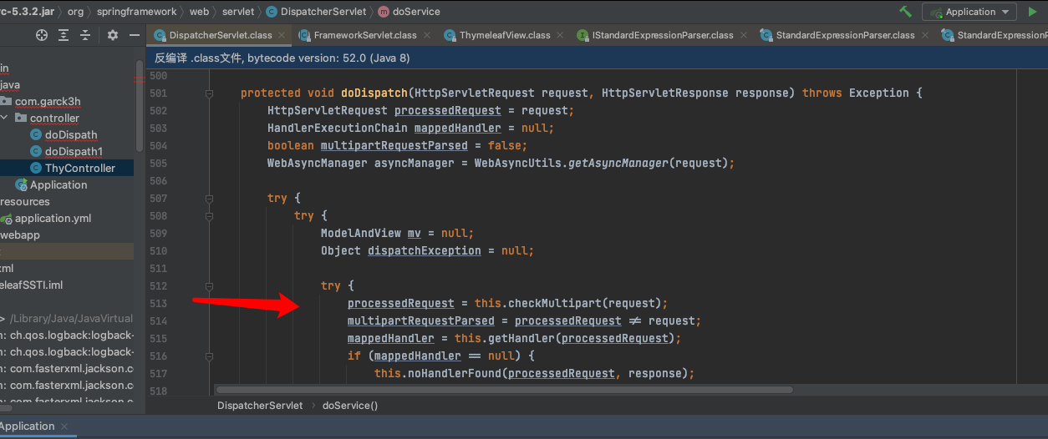Click line number 505 in the gutter
Image resolution: width=1048 pixels, height=439 pixels.
(158, 164)
